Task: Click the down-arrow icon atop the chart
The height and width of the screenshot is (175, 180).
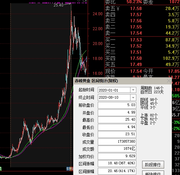Action: click(x=79, y=1)
